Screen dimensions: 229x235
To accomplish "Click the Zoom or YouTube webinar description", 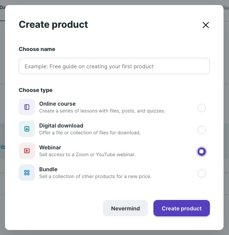I will 87,155.
